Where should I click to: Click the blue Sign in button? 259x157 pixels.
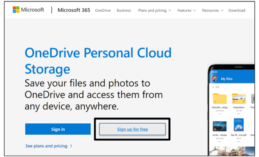point(58,129)
